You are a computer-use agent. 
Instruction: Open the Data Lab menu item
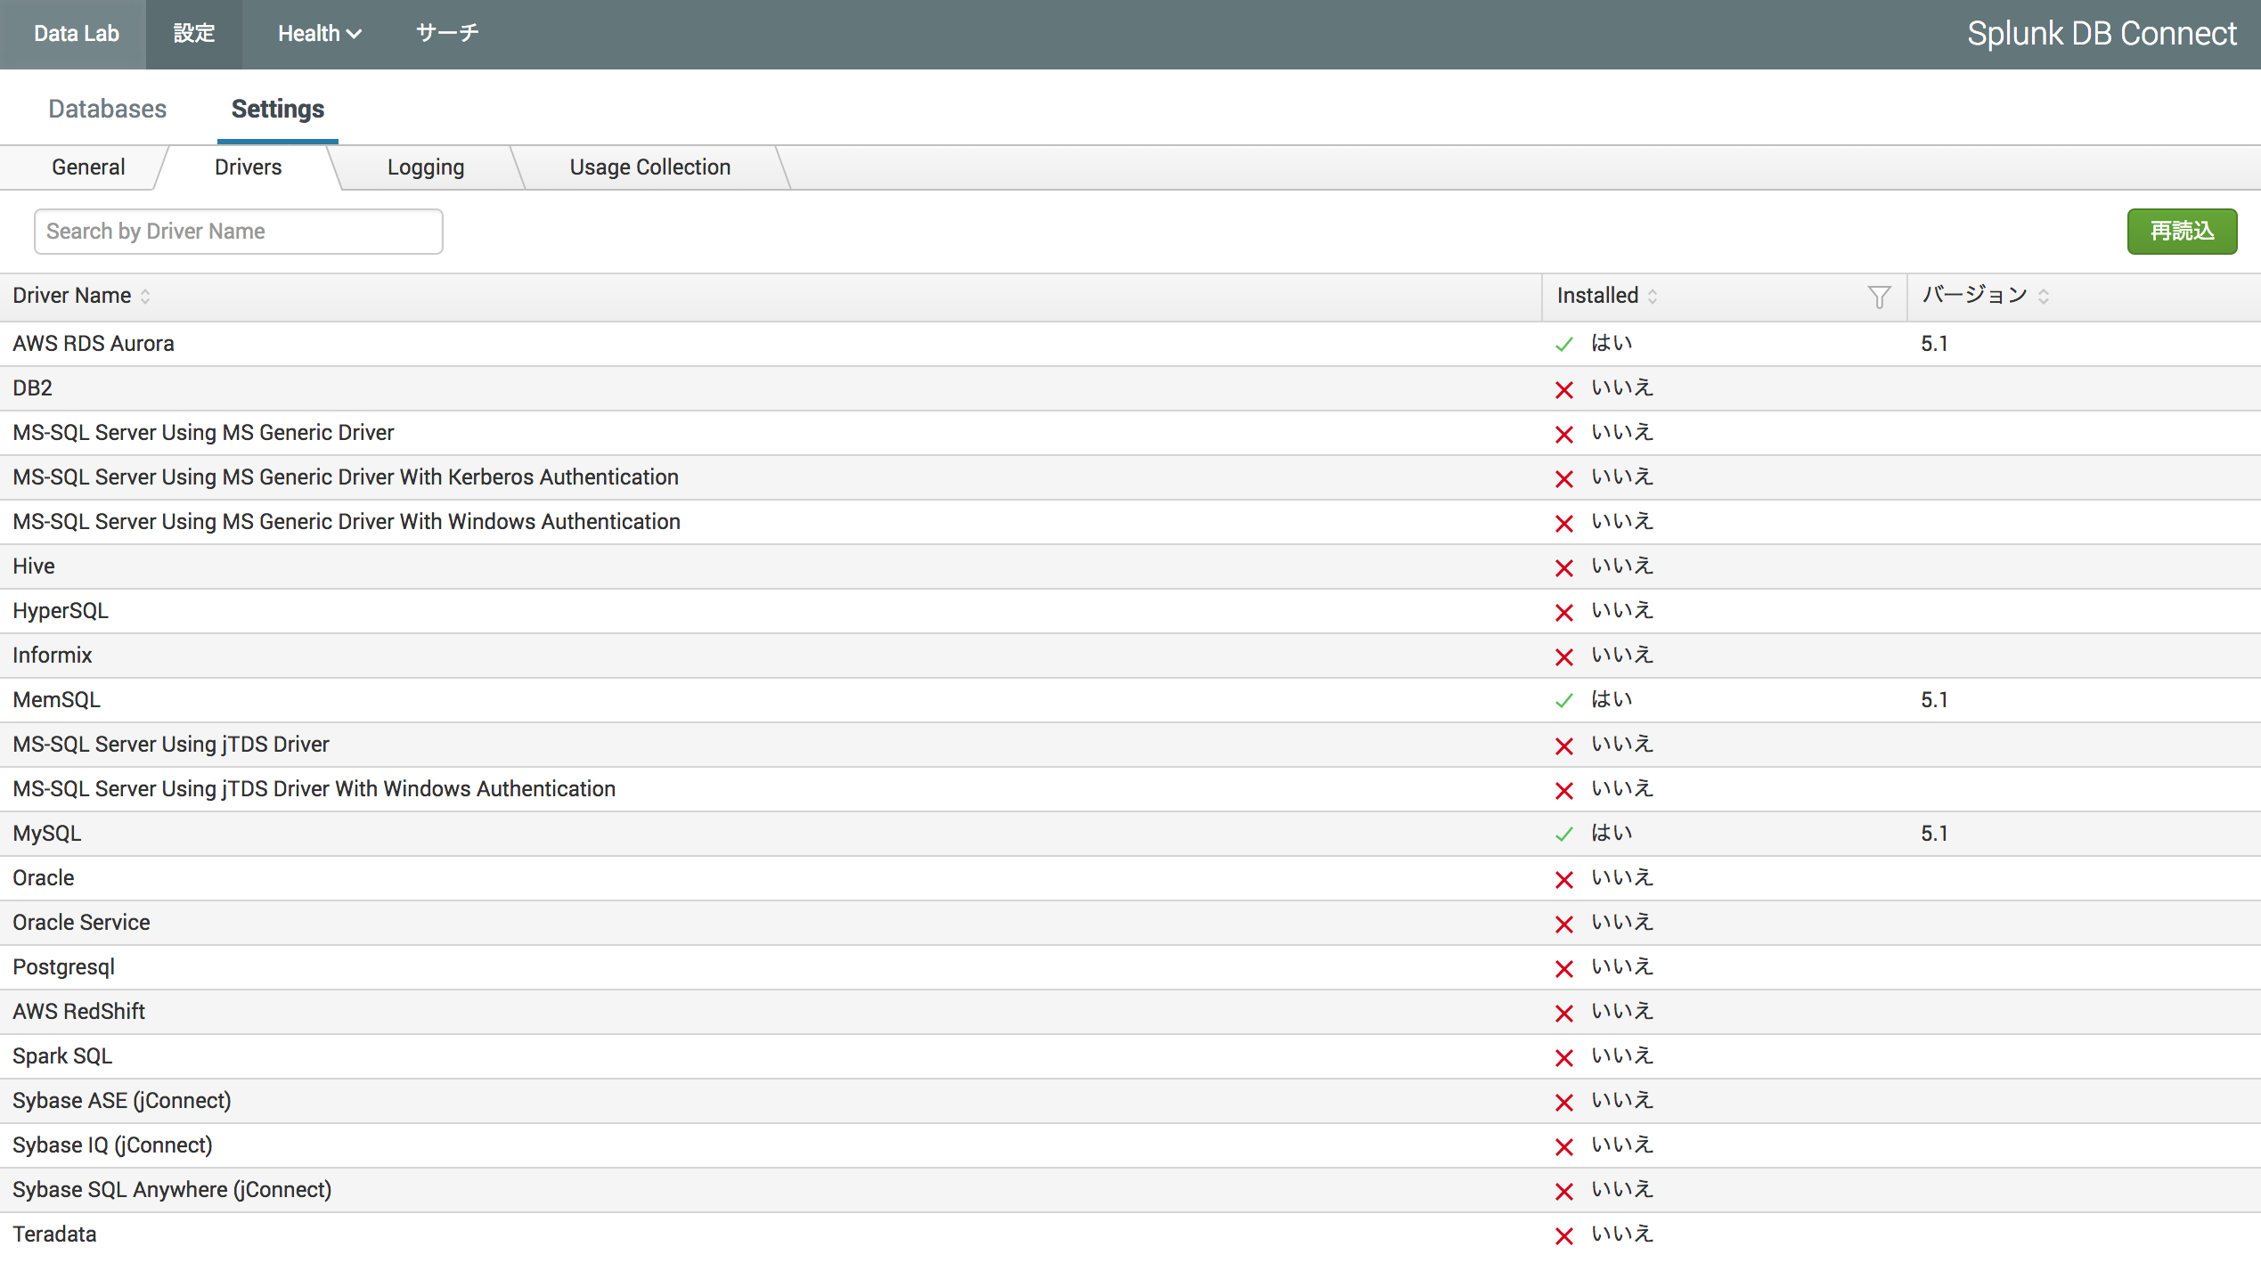click(x=76, y=34)
